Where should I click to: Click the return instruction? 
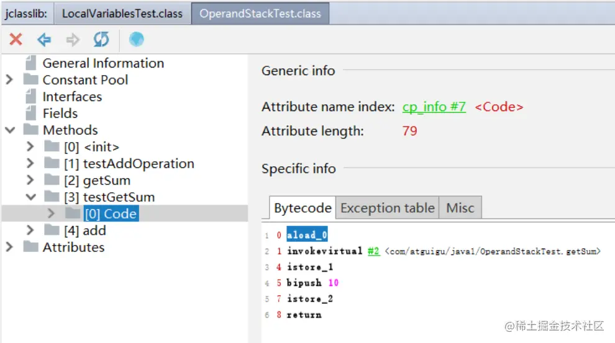click(304, 315)
